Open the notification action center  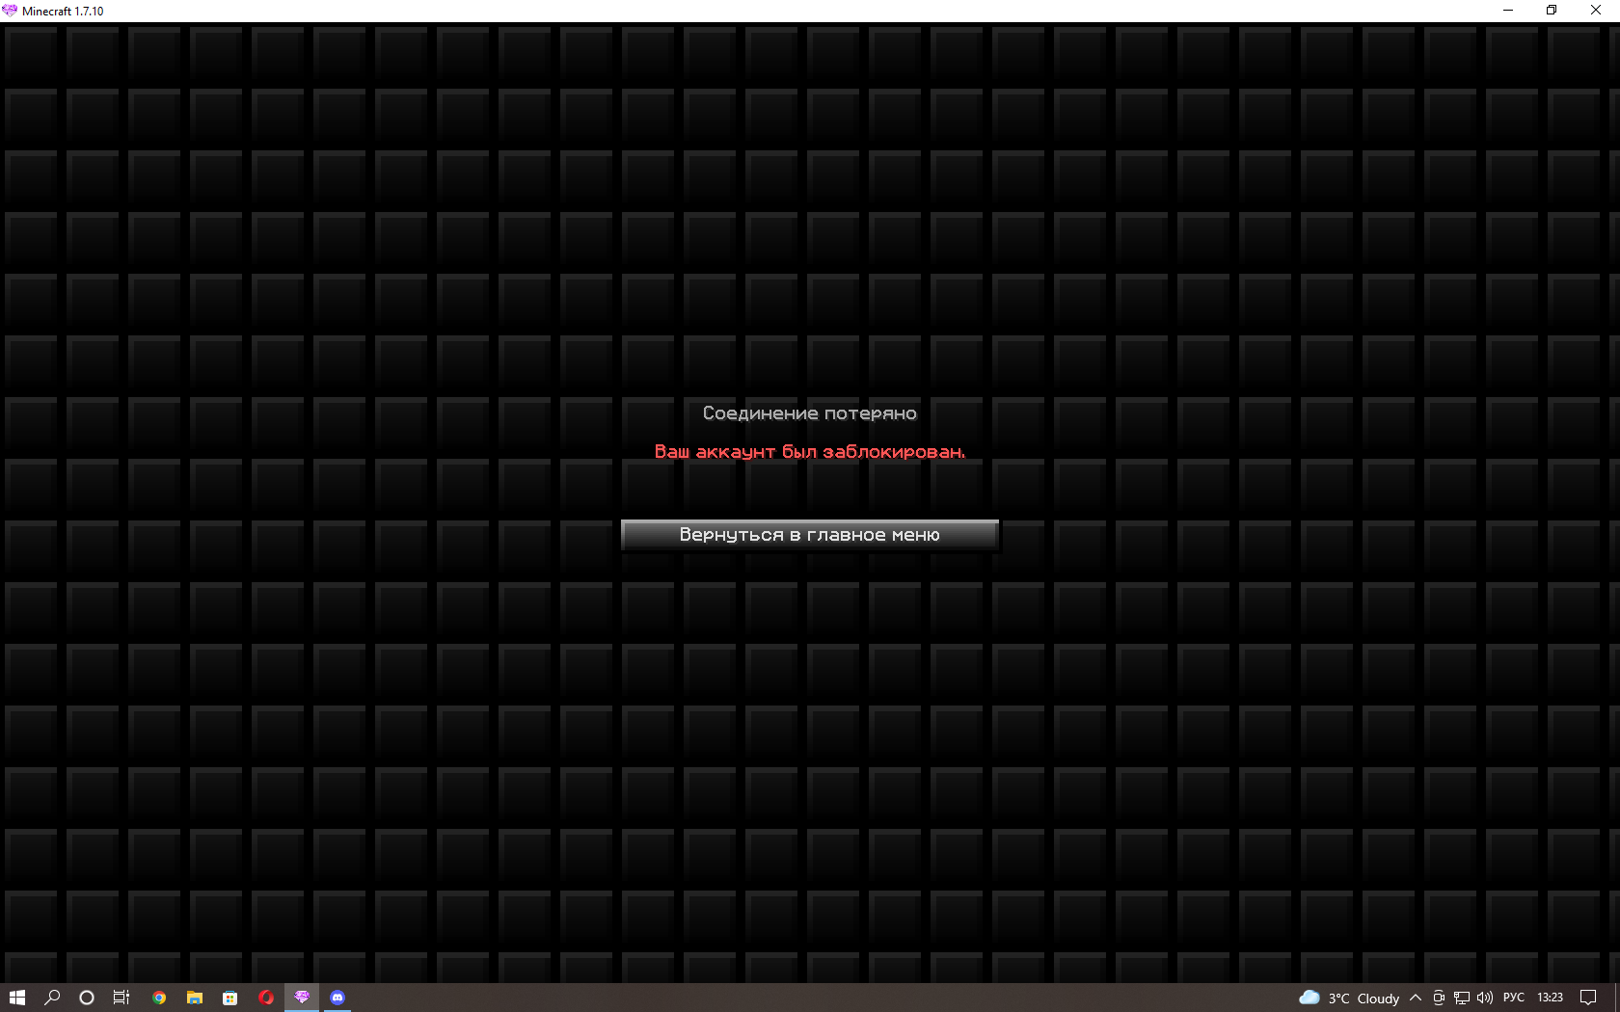[x=1588, y=998]
